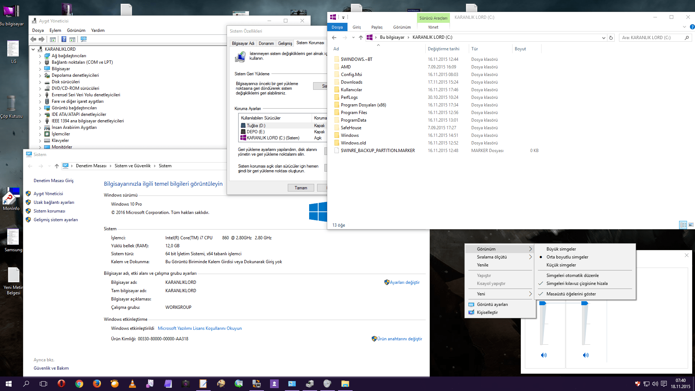Open the Explorer address bar dropdown
The height and width of the screenshot is (391, 695).
click(603, 38)
